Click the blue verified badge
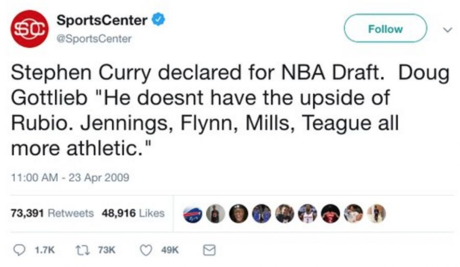 (x=159, y=20)
